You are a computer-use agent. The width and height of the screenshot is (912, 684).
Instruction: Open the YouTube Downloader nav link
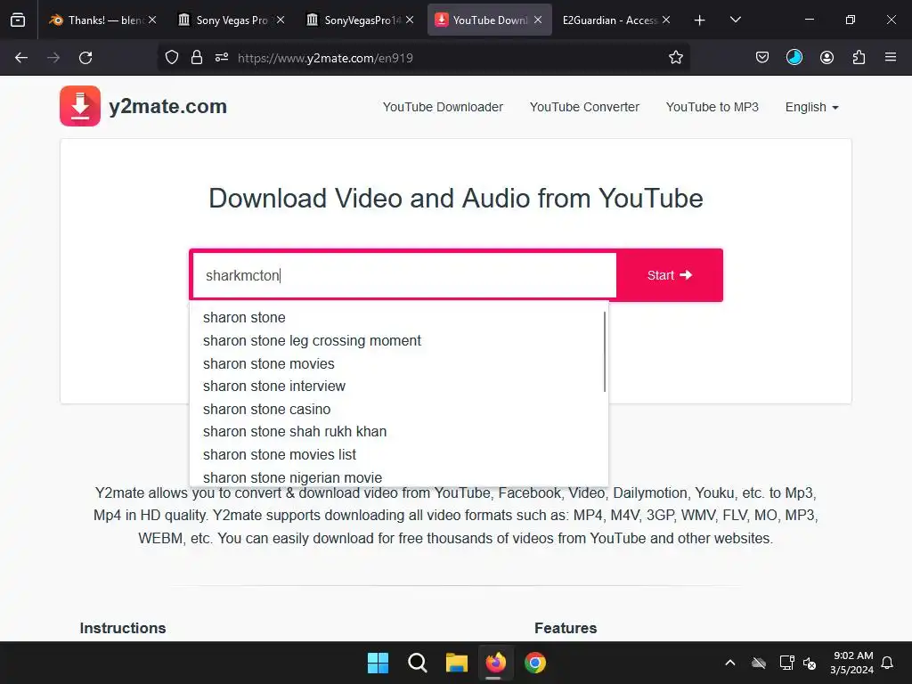pos(443,107)
